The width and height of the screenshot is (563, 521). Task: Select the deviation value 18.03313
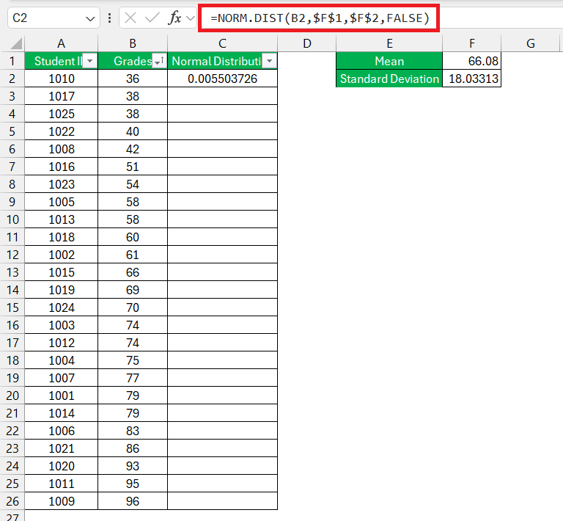pos(472,79)
